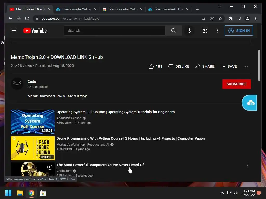Screen dimensions: 266x199
Task: Focus the YouTube search box
Action: point(115,31)
